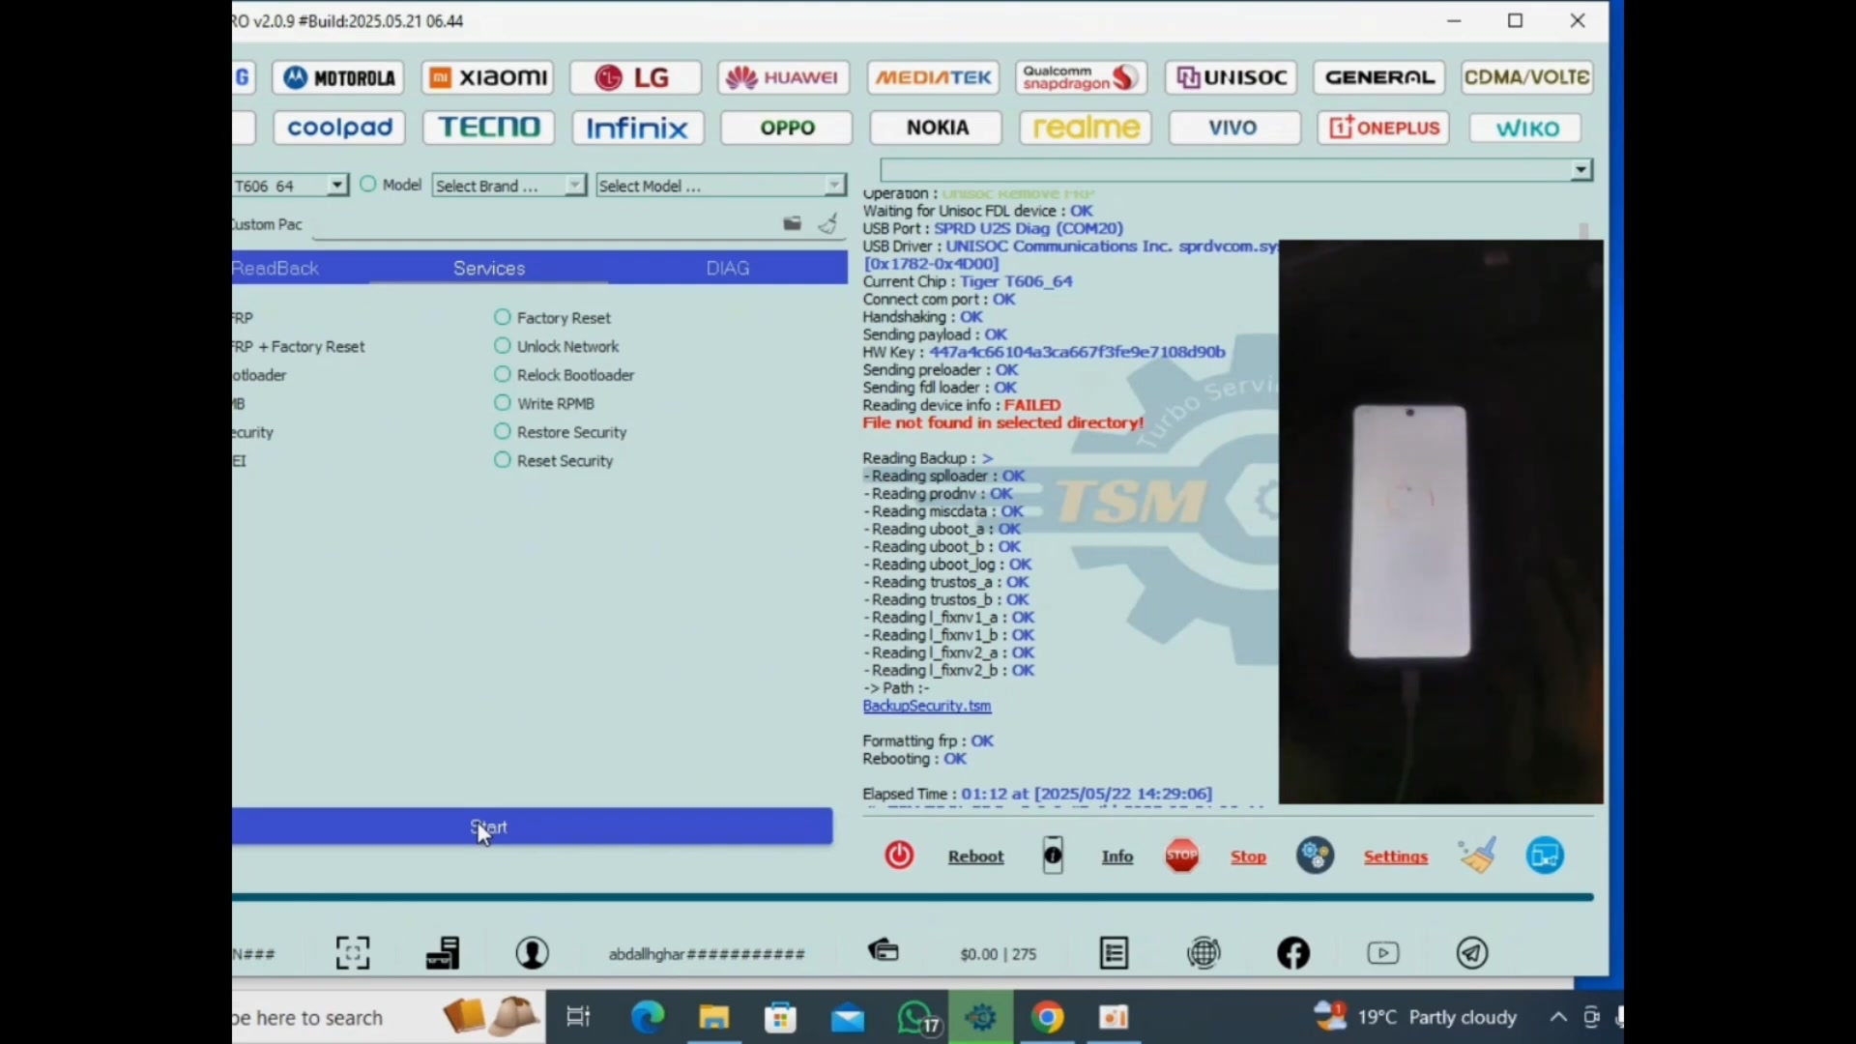The width and height of the screenshot is (1856, 1044).
Task: Select the OnePlus brand button
Action: click(x=1383, y=128)
